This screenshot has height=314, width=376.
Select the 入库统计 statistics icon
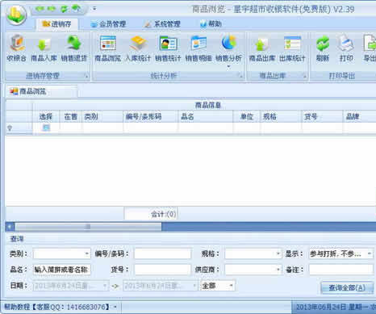[138, 48]
